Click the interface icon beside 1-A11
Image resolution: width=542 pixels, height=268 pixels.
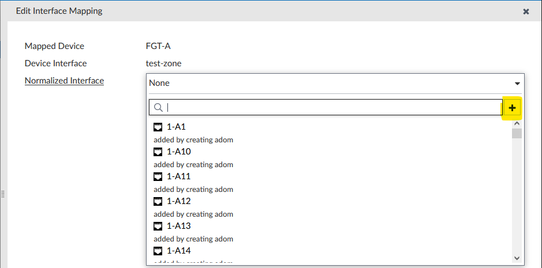[158, 176]
